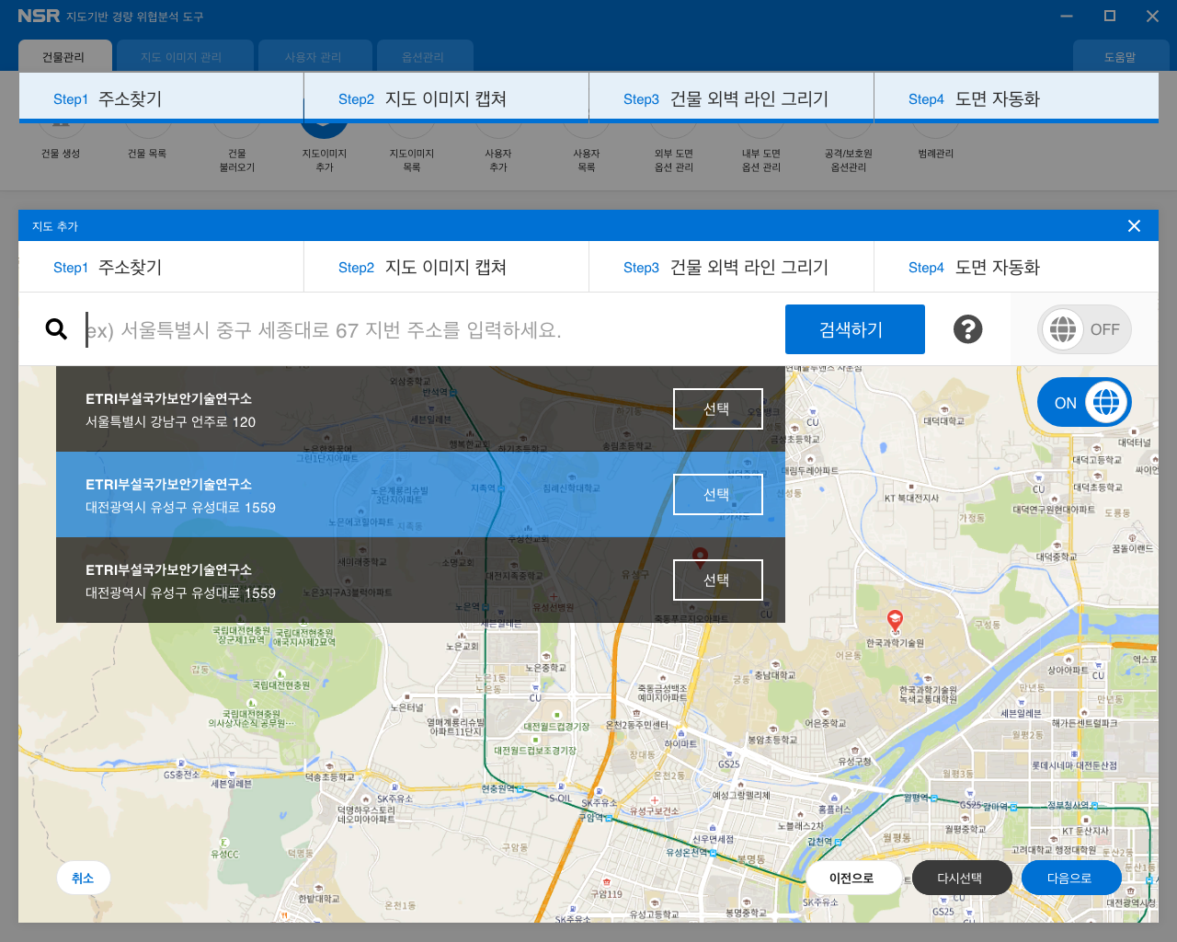This screenshot has width=1177, height=942.
Task: Click background Step1 주소찾기 header
Action: pyautogui.click(x=161, y=98)
